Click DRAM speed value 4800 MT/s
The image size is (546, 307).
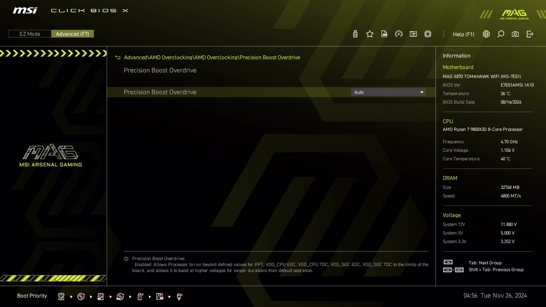pos(511,196)
